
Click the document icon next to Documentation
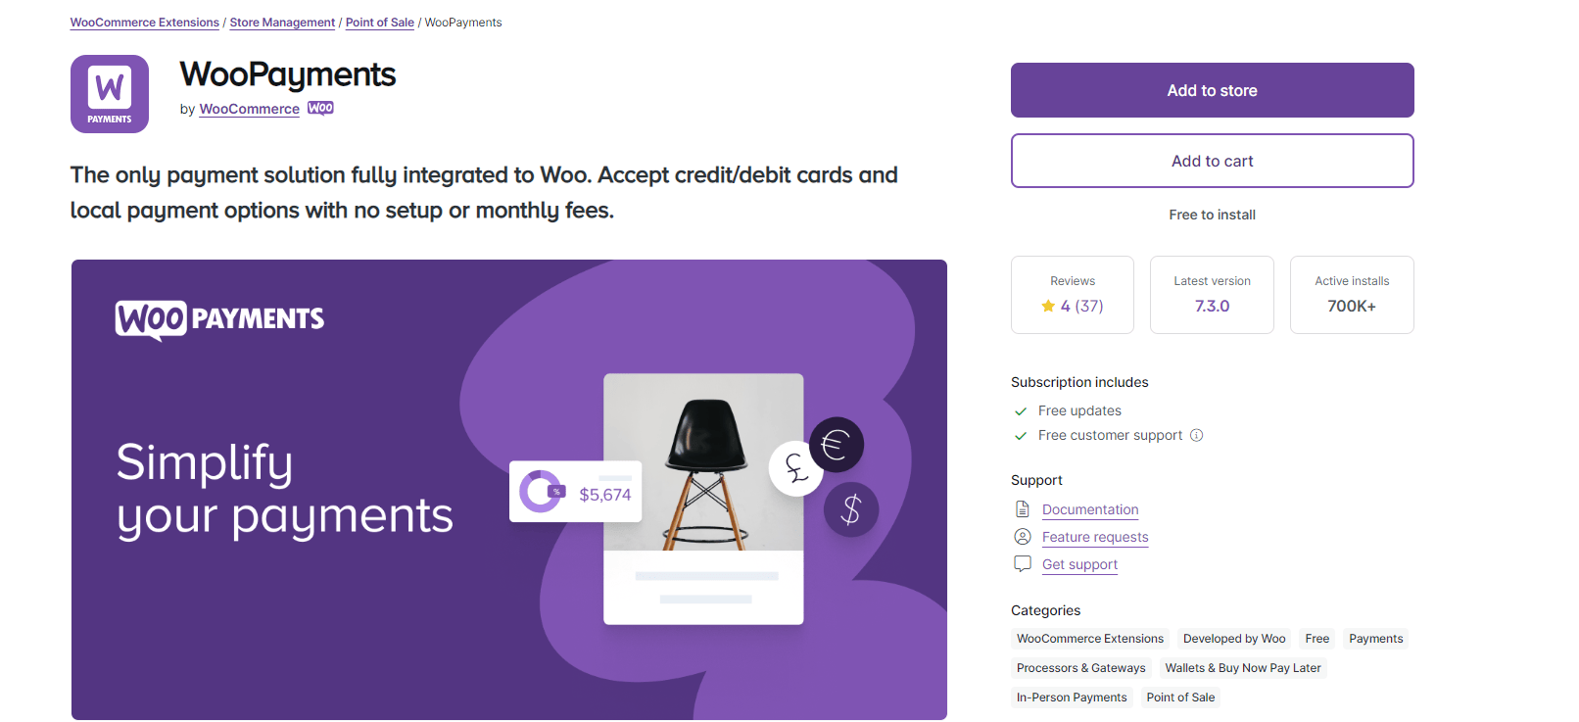coord(1022,508)
